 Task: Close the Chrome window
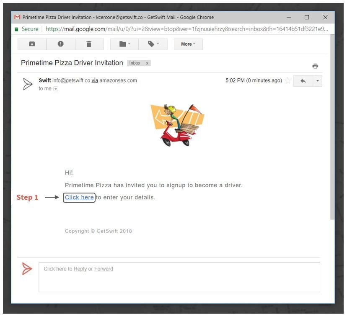325,17
